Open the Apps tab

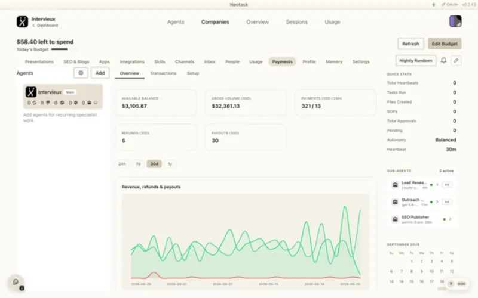104,62
